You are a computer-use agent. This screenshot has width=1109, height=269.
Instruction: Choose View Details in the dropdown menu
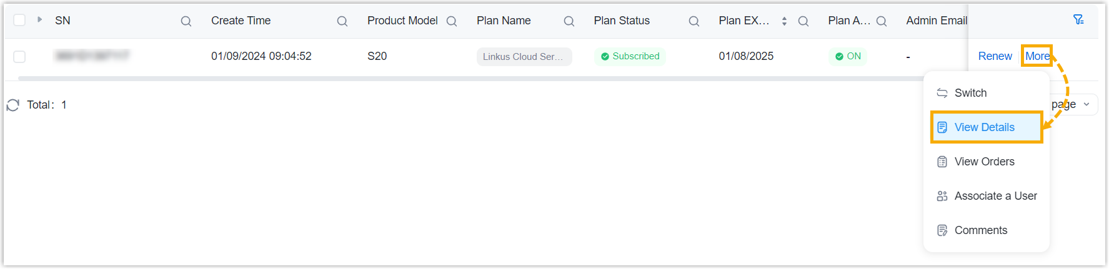pos(984,127)
